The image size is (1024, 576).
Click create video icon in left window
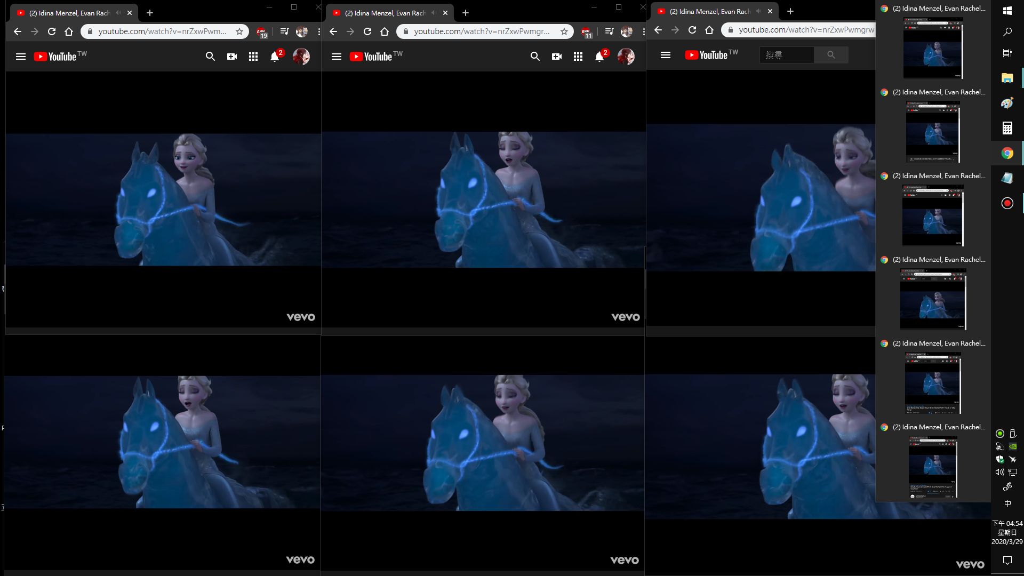232,57
